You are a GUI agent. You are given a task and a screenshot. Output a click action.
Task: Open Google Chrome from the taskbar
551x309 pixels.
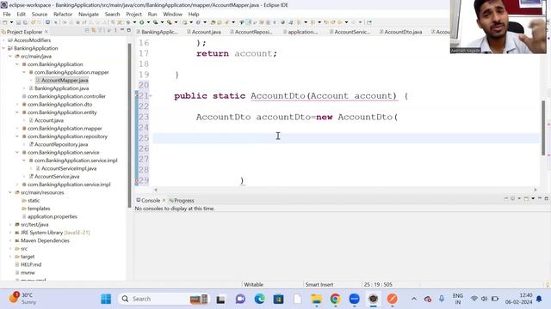335,299
